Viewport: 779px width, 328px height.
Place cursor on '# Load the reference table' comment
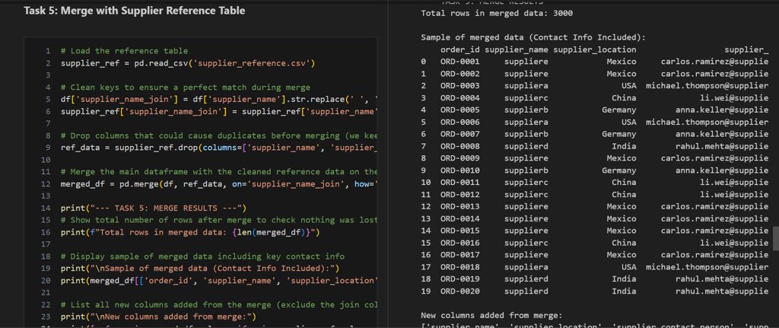124,51
